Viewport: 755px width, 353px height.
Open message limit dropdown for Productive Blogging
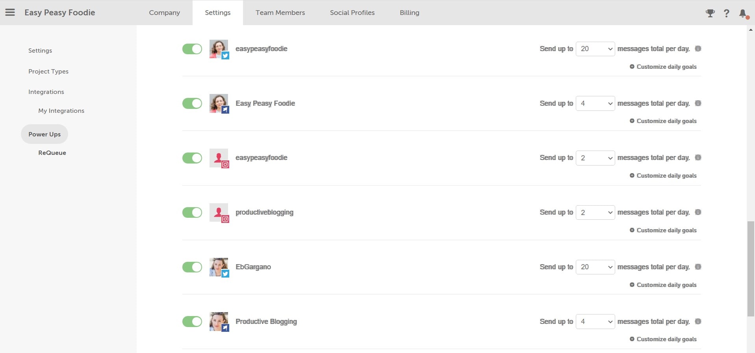pyautogui.click(x=595, y=322)
